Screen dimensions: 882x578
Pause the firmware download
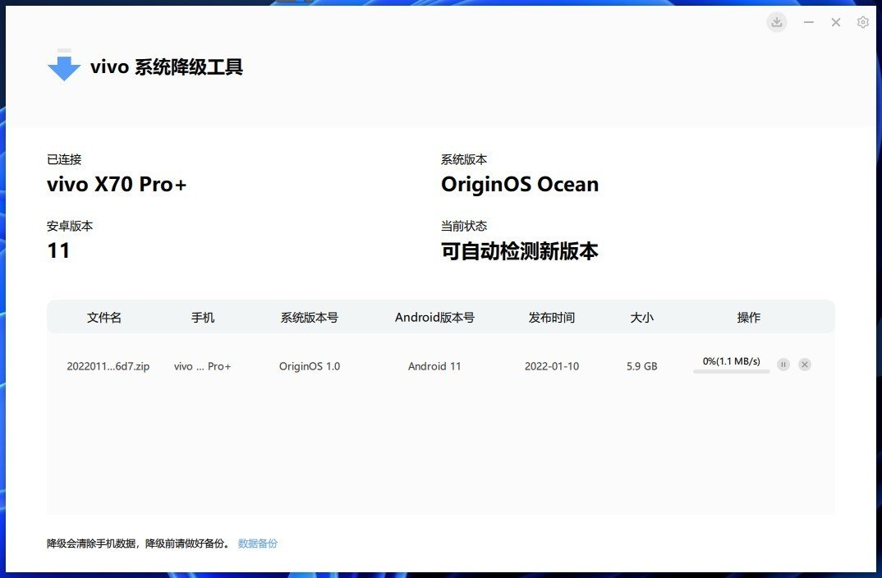tap(783, 365)
